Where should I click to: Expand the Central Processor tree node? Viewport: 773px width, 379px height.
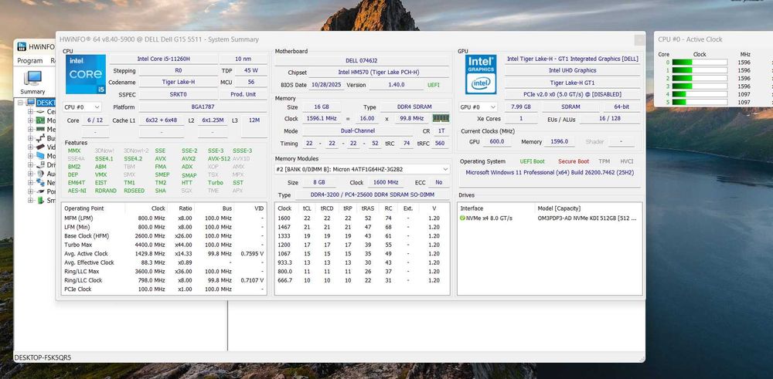pyautogui.click(x=31, y=112)
